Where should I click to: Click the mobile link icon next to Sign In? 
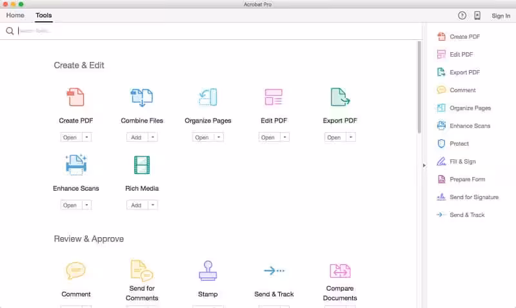[477, 15]
